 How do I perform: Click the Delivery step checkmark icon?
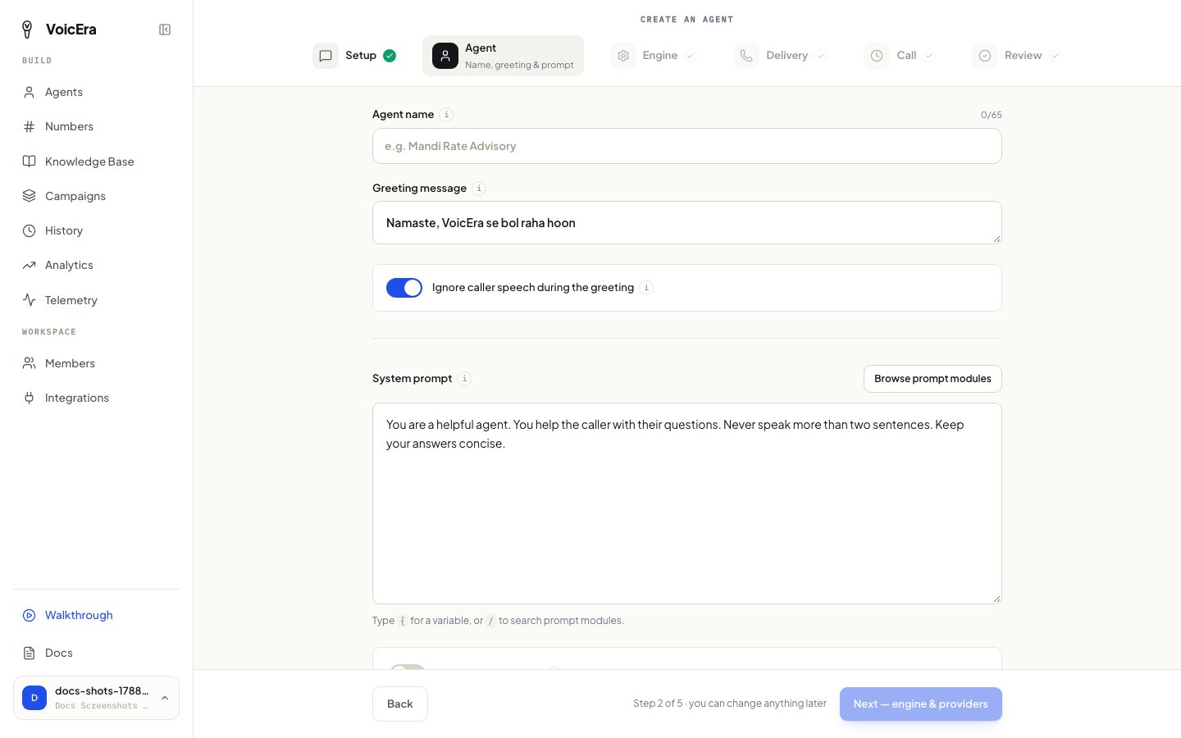pyautogui.click(x=821, y=56)
